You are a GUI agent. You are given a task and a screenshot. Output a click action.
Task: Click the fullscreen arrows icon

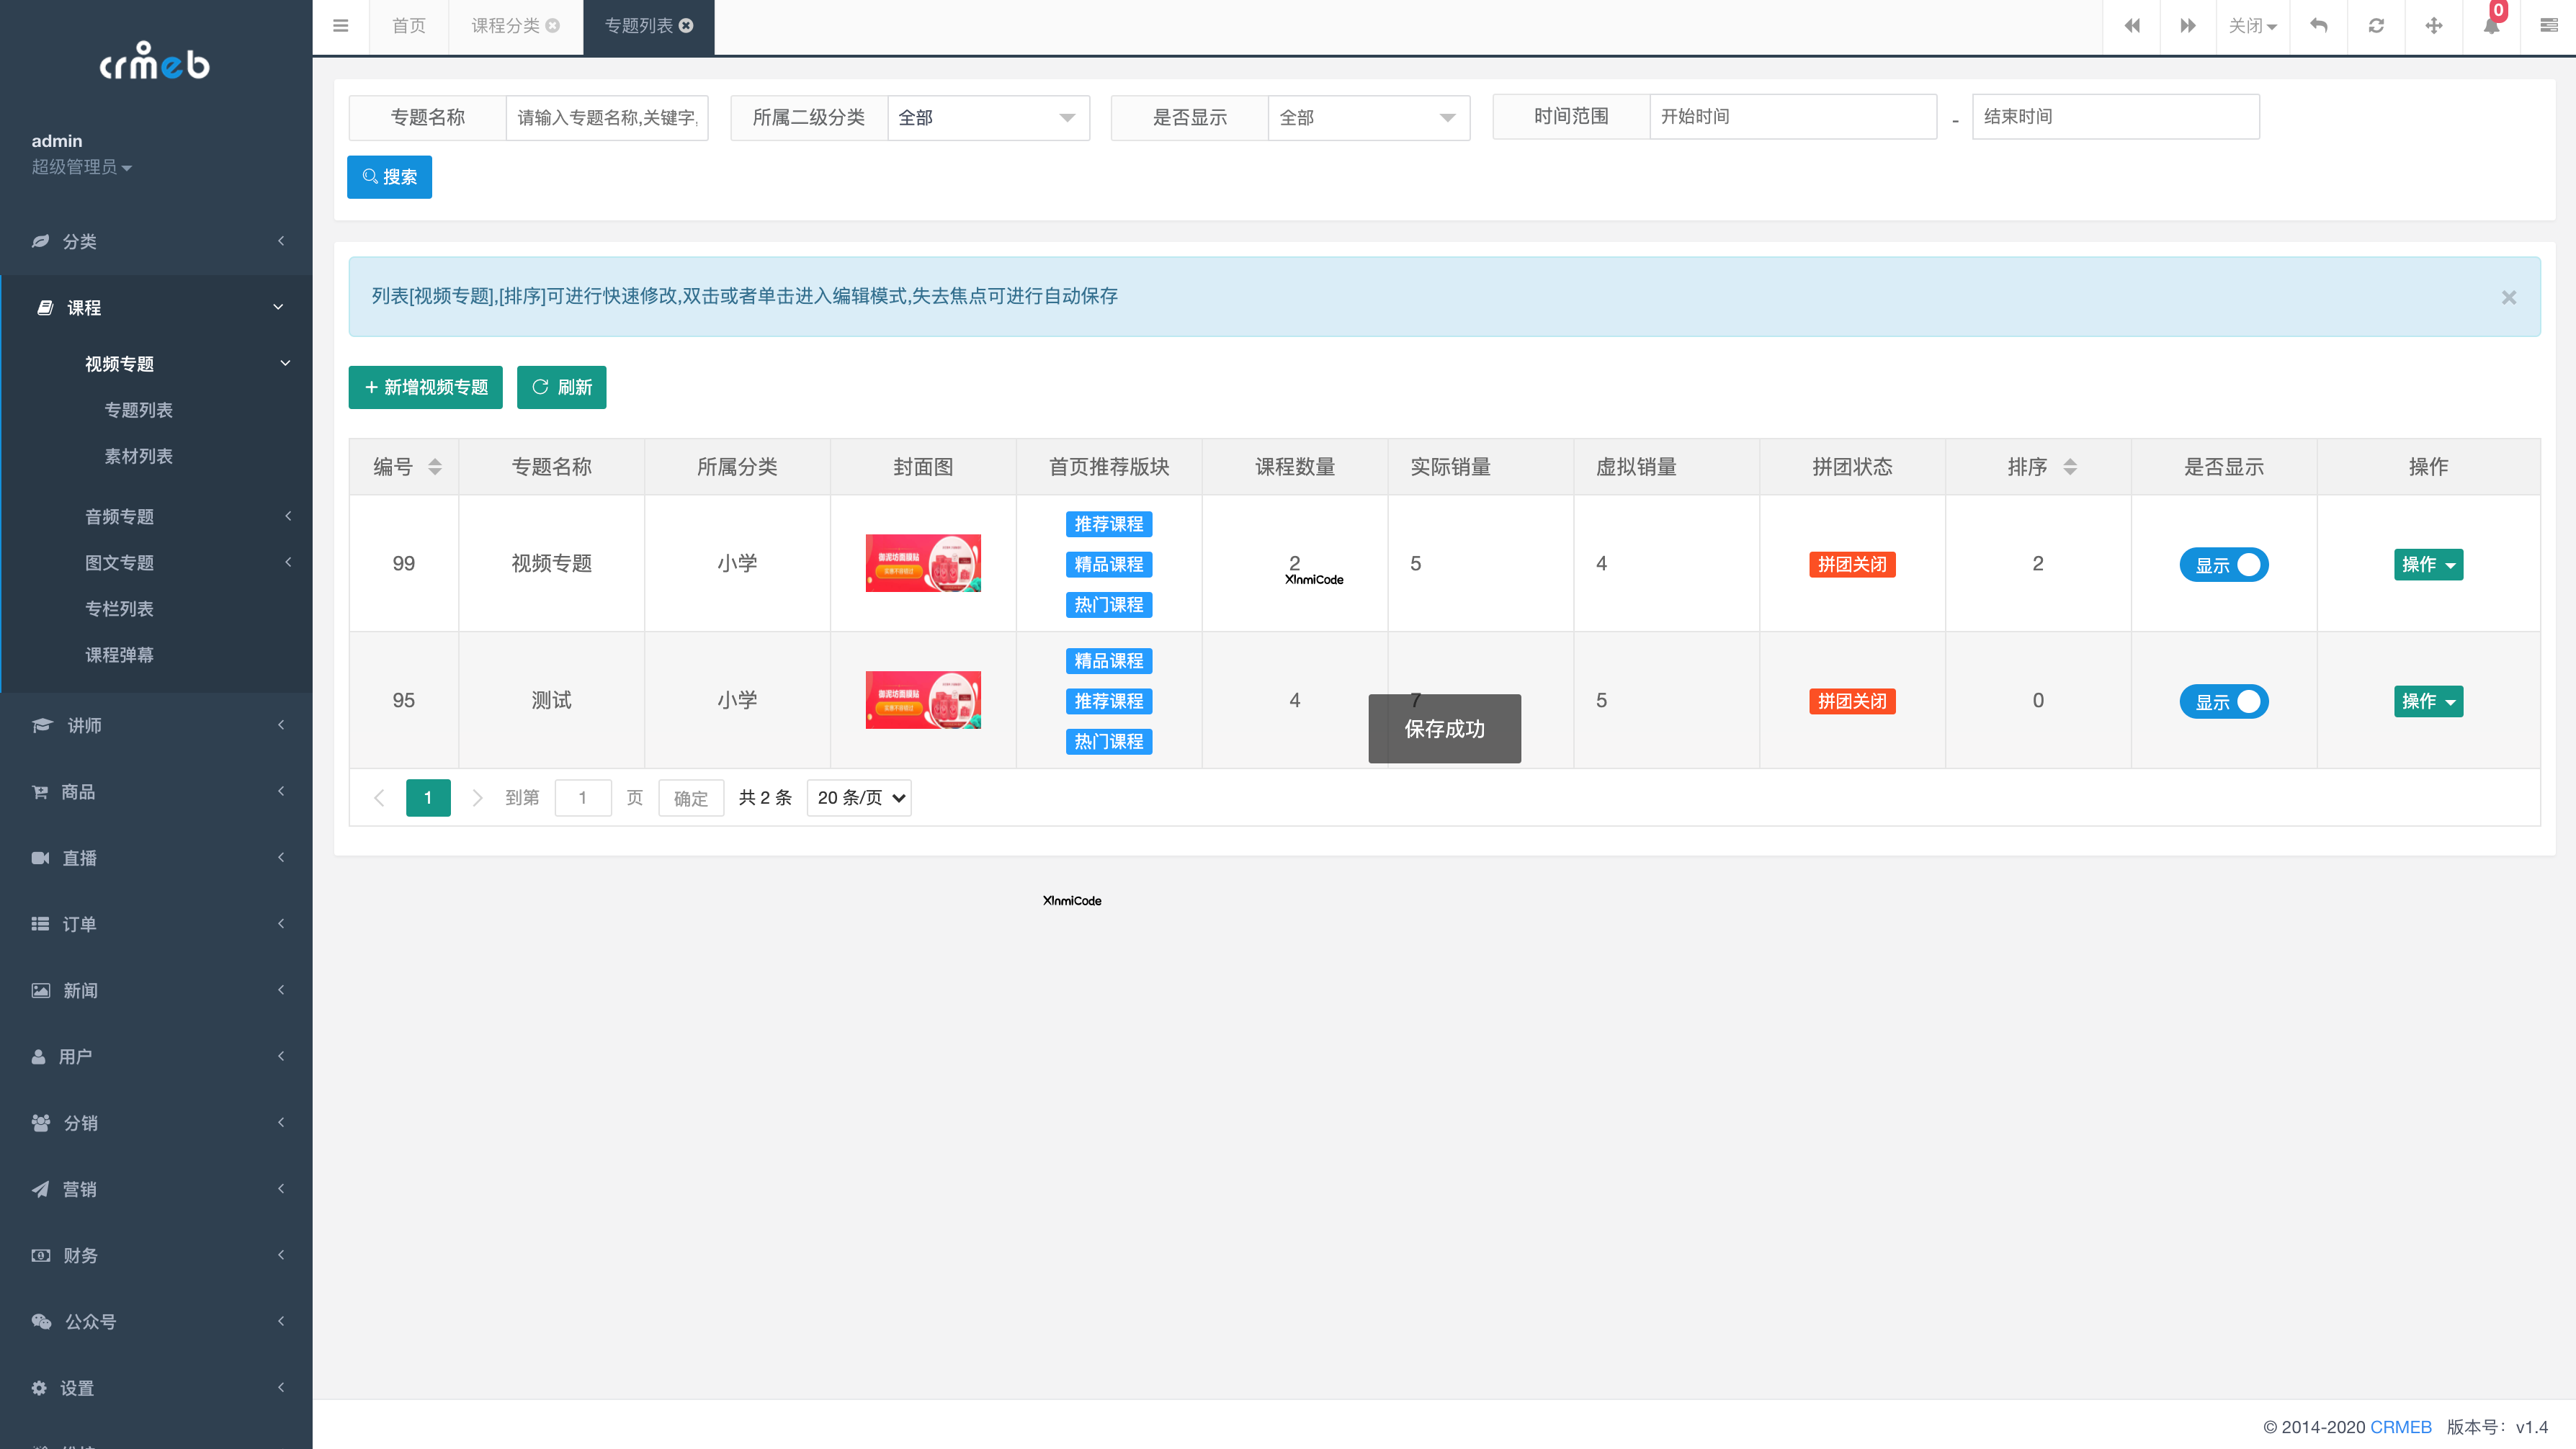click(2434, 26)
